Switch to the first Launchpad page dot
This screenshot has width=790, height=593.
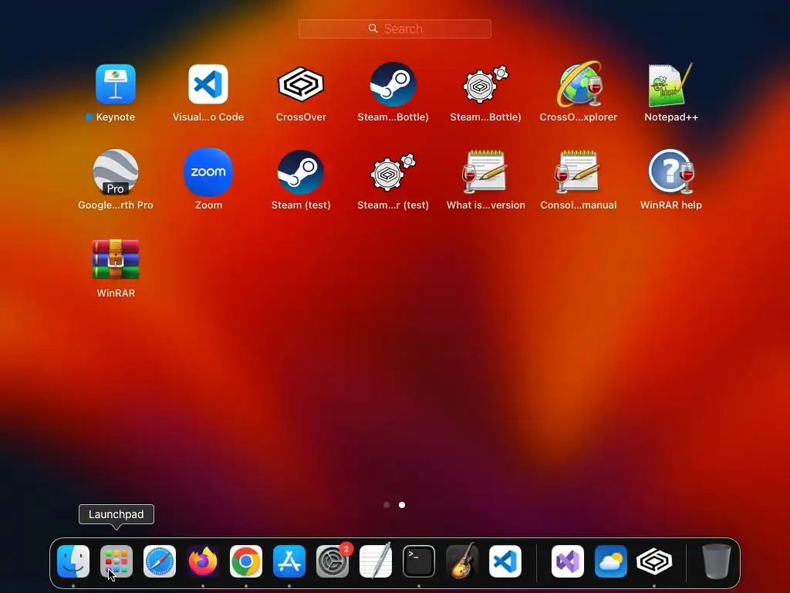coord(387,505)
